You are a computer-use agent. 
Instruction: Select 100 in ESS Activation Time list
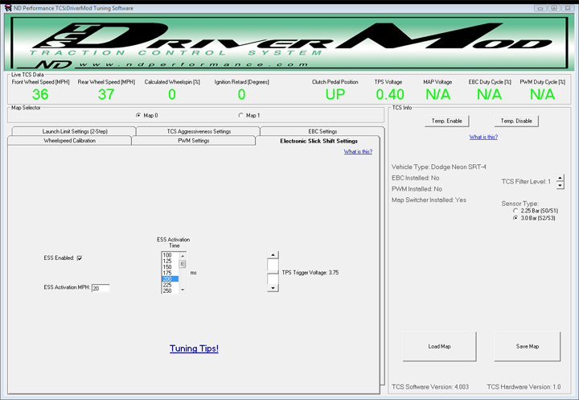[x=170, y=255]
